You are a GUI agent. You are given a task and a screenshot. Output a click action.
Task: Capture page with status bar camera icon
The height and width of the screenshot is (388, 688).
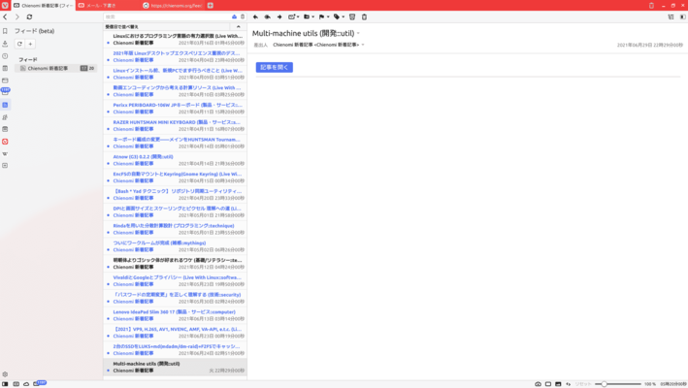point(538,384)
